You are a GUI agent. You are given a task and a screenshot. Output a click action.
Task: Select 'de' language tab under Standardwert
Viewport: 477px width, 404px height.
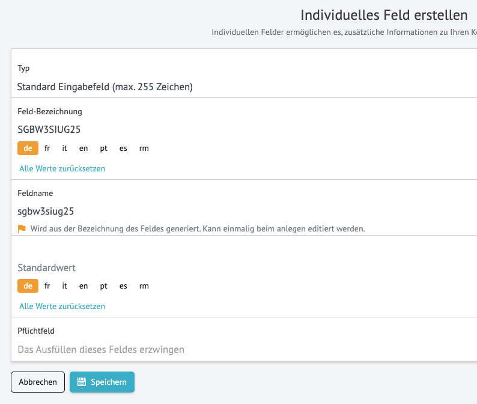28,286
